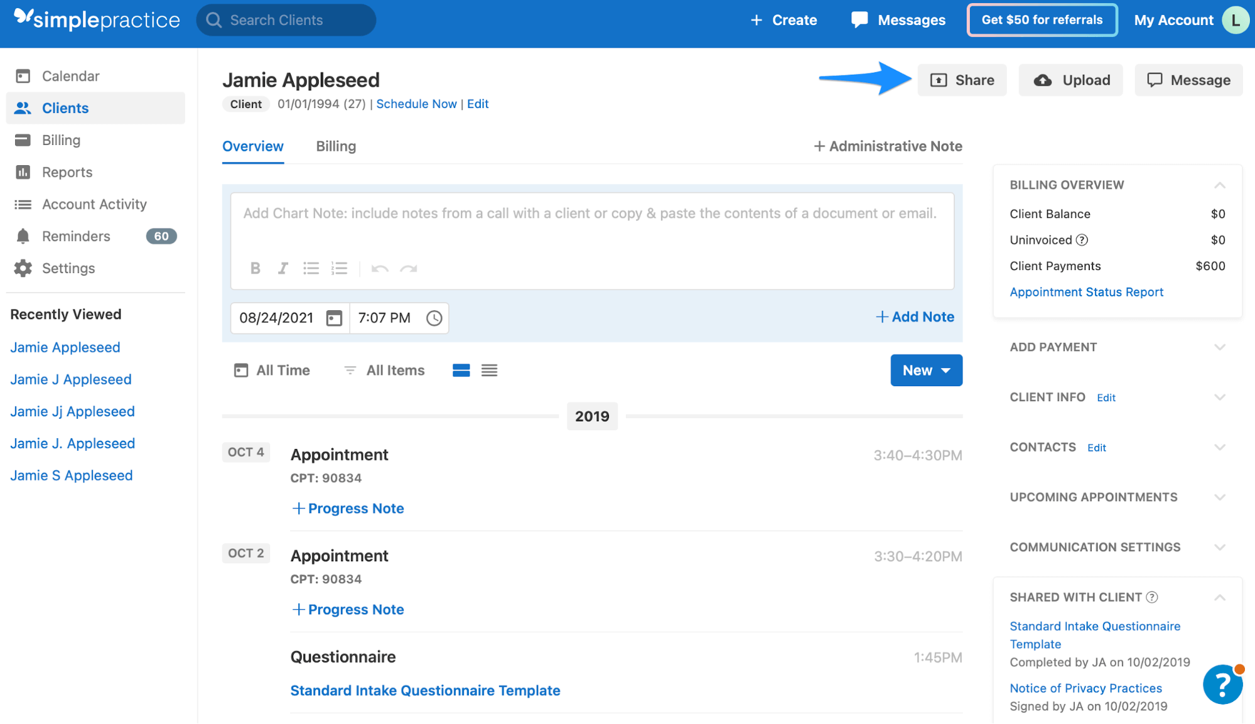Collapse the Billing Overview panel
Image resolution: width=1255 pixels, height=724 pixels.
1219,185
